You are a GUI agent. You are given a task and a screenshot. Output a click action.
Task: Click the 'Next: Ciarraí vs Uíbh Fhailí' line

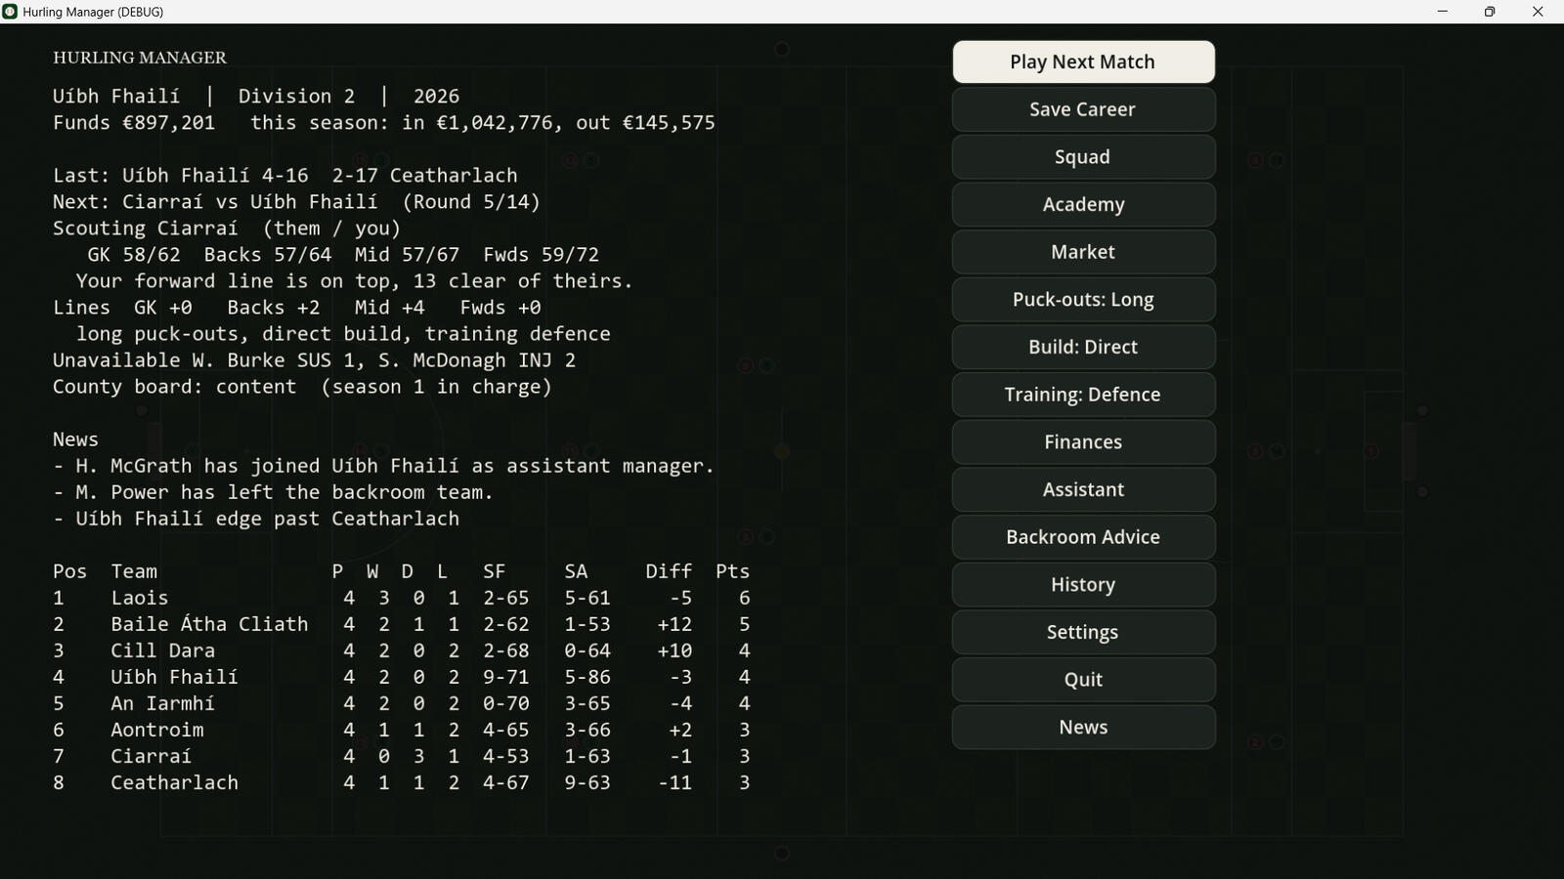pyautogui.click(x=297, y=202)
